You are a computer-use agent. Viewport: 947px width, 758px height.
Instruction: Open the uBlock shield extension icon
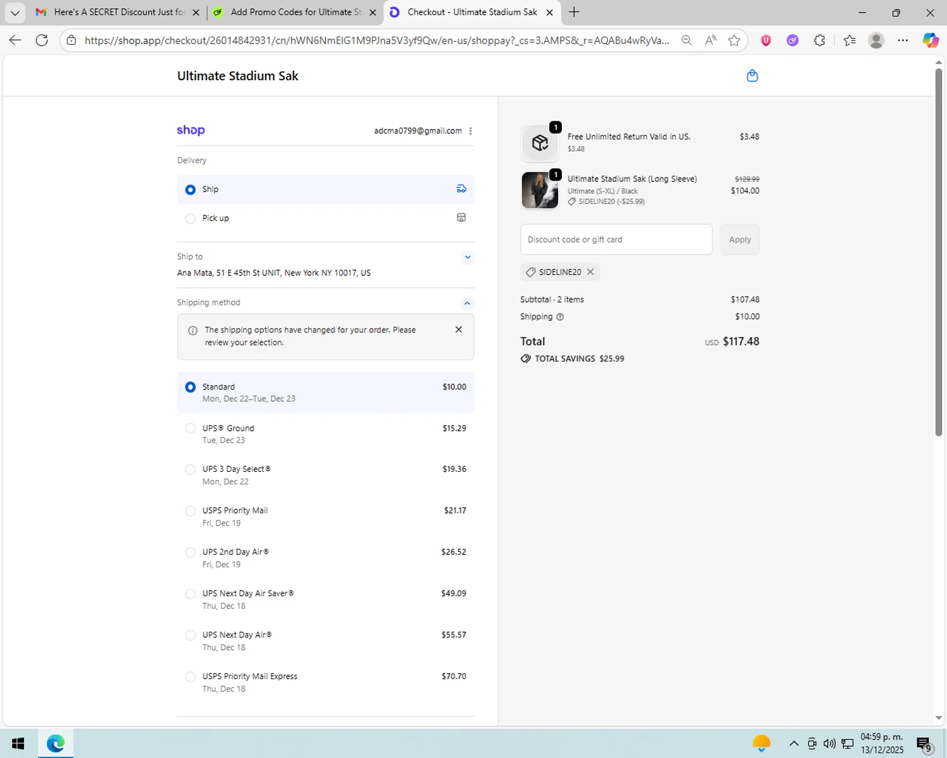(x=766, y=40)
